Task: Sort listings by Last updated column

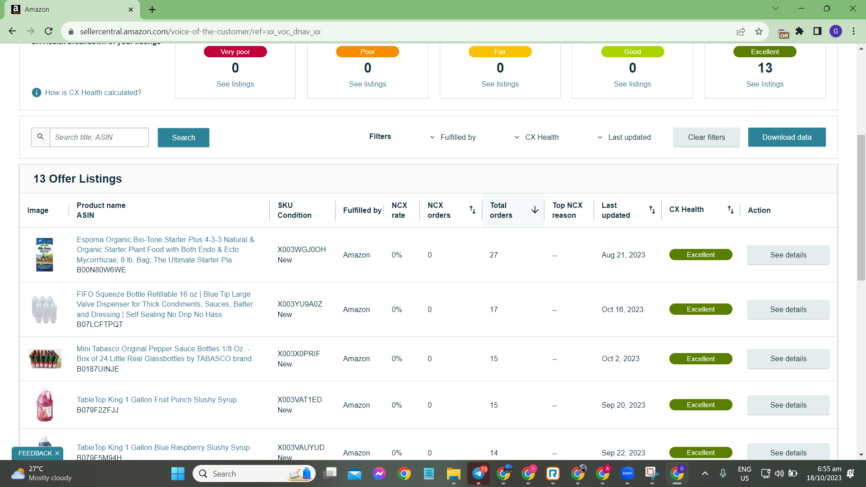Action: point(652,210)
